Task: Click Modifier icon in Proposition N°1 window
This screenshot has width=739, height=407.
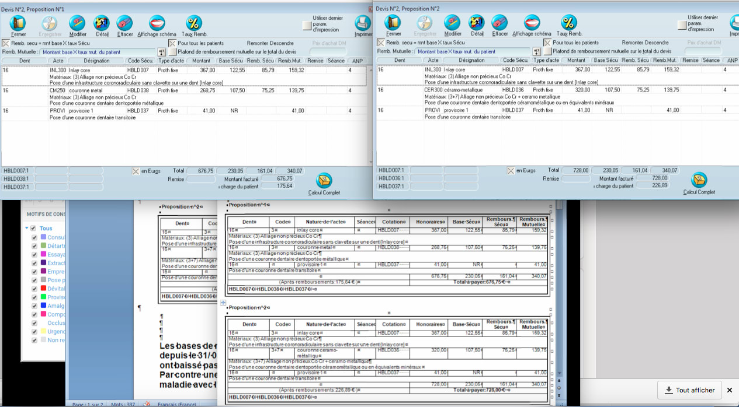Action: point(78,23)
